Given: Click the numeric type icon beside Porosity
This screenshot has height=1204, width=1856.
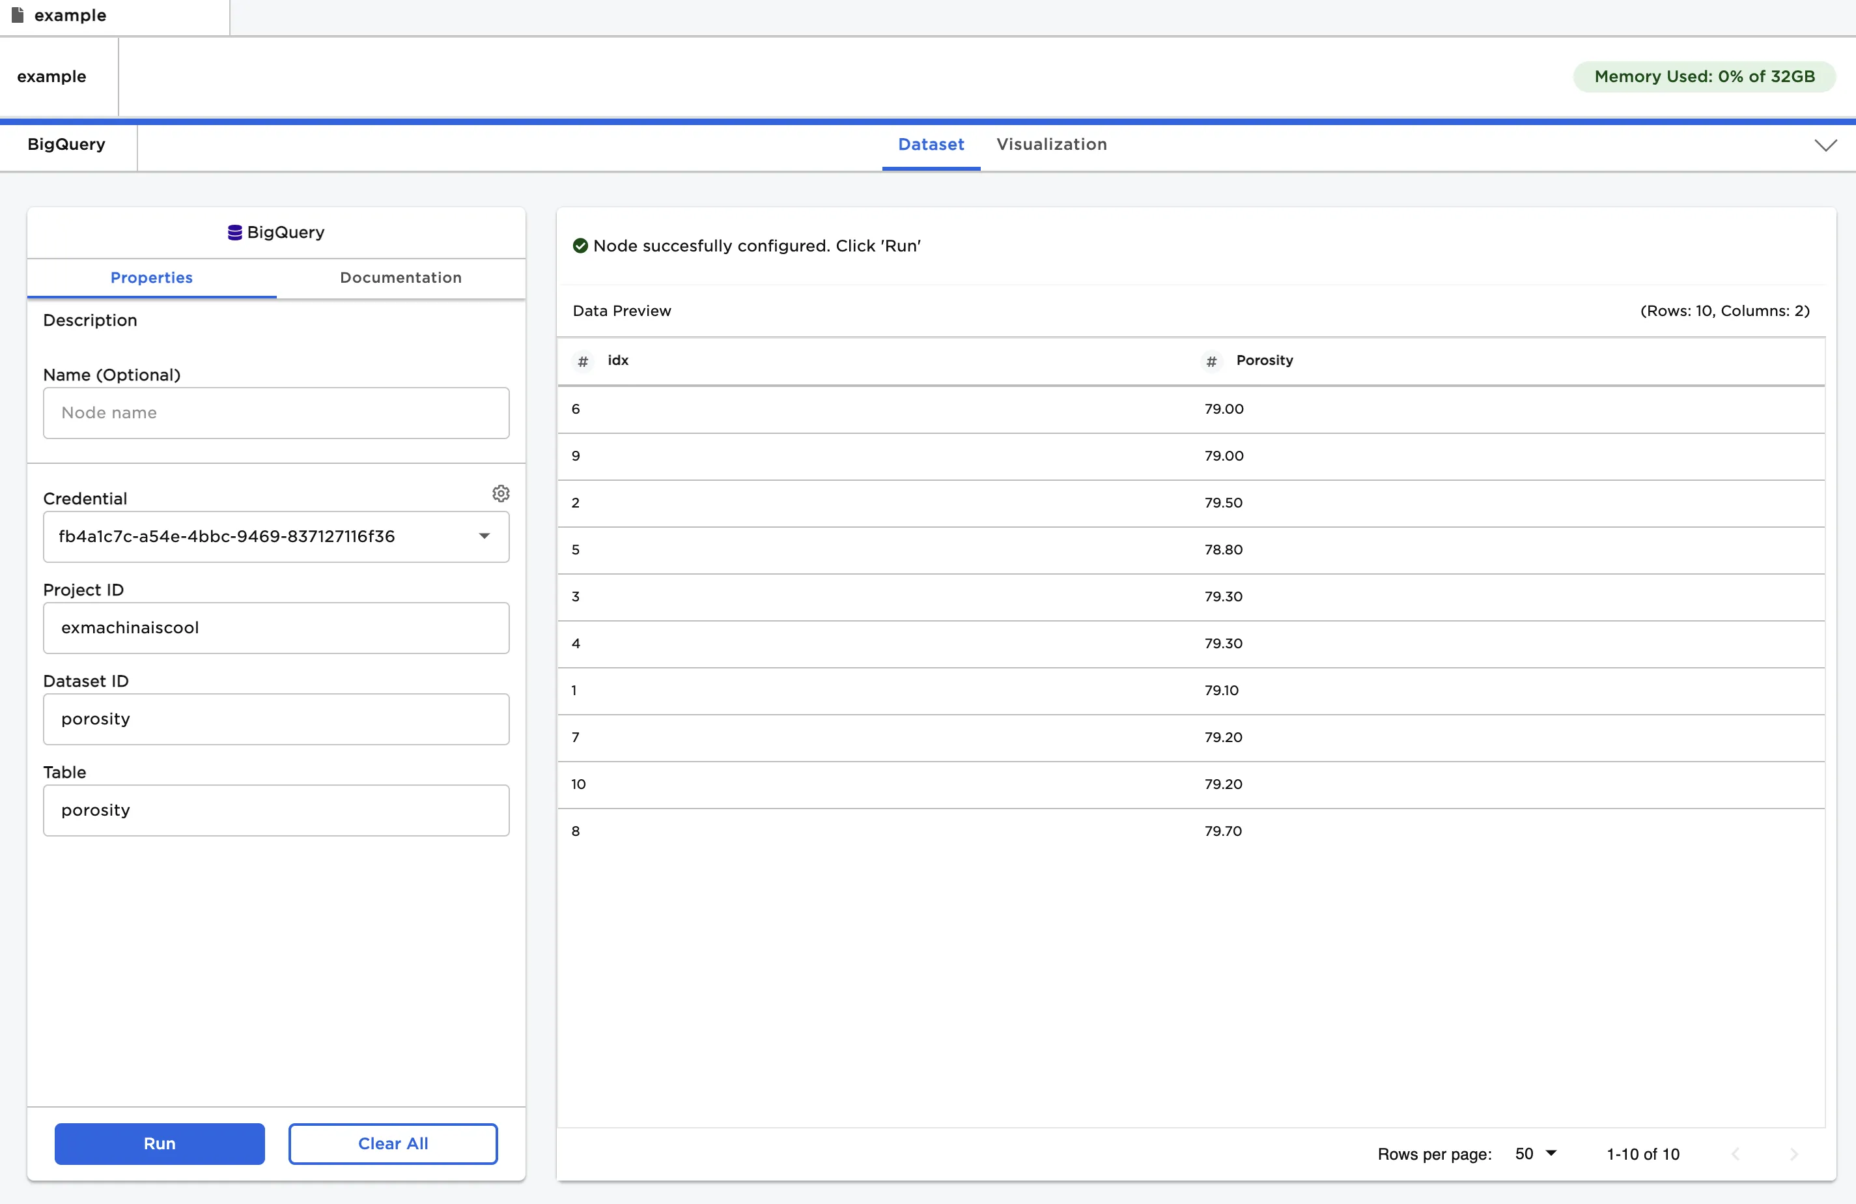Looking at the screenshot, I should [1210, 362].
